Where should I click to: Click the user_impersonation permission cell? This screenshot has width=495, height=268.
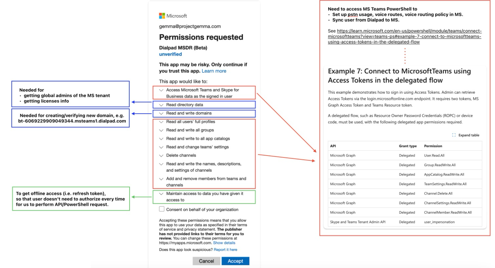click(x=439, y=222)
